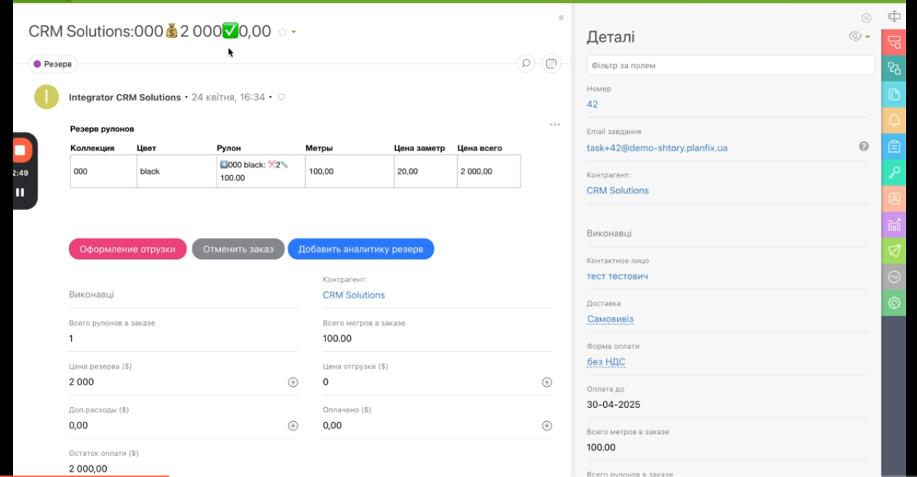Click the Цена всего cell 2 000,00
Viewport: 917px width, 477px height.
pos(489,172)
